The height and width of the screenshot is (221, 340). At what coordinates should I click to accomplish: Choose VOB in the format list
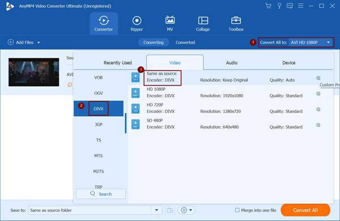tap(99, 78)
